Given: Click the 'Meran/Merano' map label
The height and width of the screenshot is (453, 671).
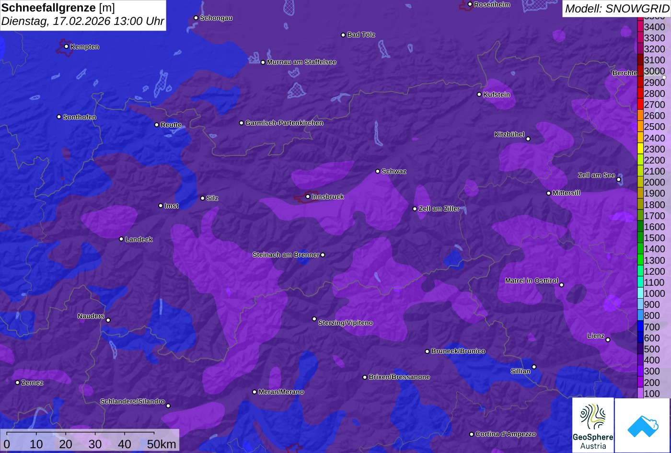Looking at the screenshot, I should (x=281, y=392).
